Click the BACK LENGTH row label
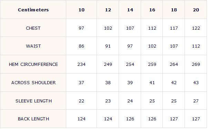 (x=33, y=119)
